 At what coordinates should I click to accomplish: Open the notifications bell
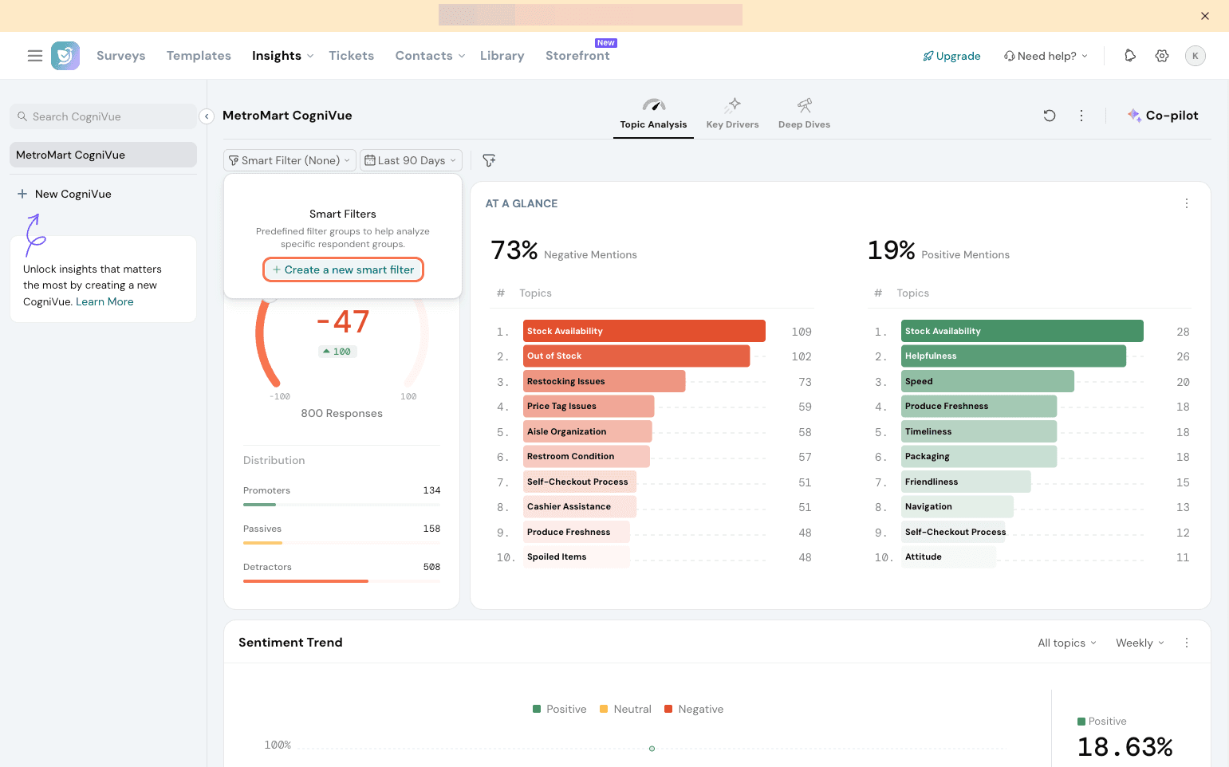1130,56
